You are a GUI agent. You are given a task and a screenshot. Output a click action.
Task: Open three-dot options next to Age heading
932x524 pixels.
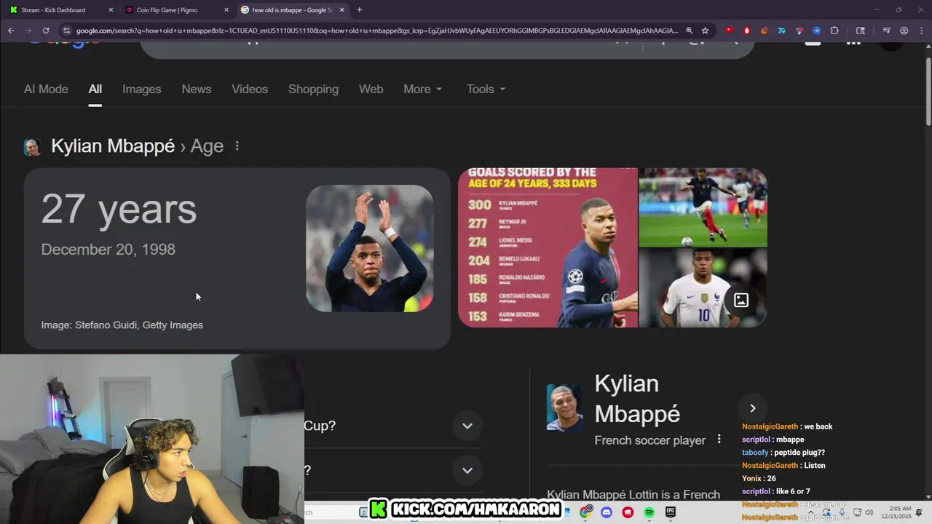[237, 146]
